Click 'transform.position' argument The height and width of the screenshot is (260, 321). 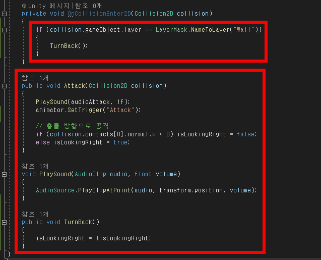(191, 190)
